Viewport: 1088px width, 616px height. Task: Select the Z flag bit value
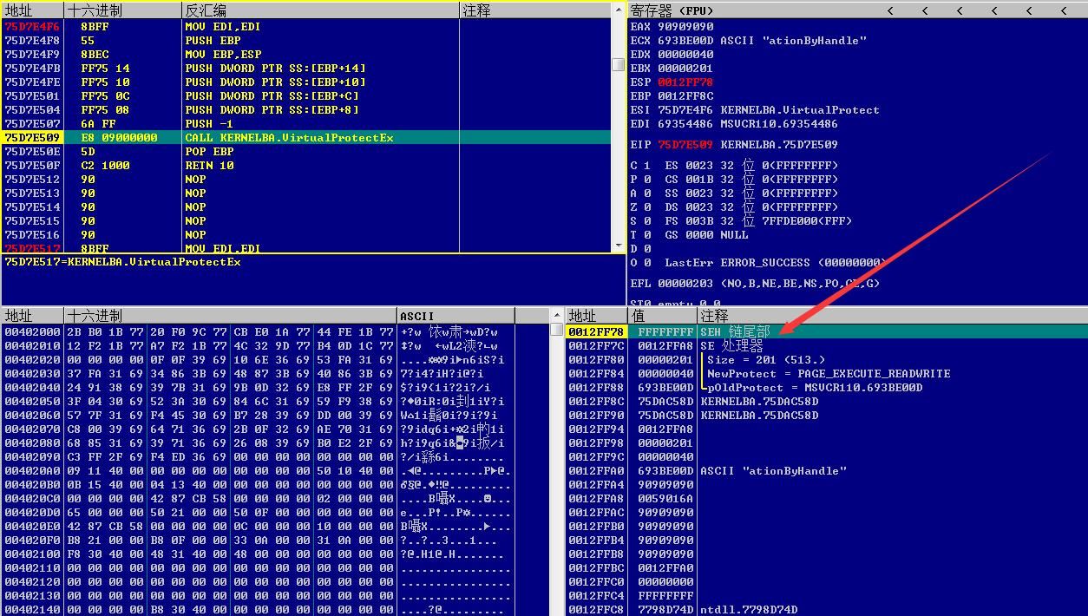(x=646, y=206)
